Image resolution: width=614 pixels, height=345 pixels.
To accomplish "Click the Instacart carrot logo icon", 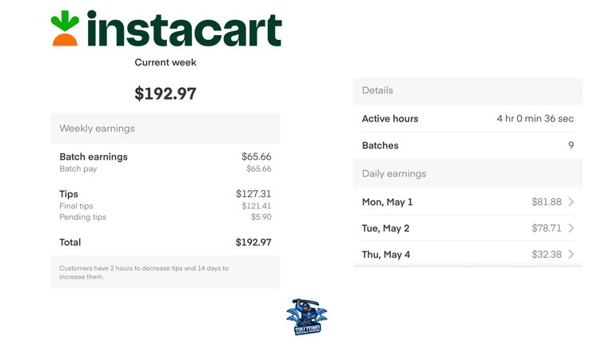I will pos(65,28).
